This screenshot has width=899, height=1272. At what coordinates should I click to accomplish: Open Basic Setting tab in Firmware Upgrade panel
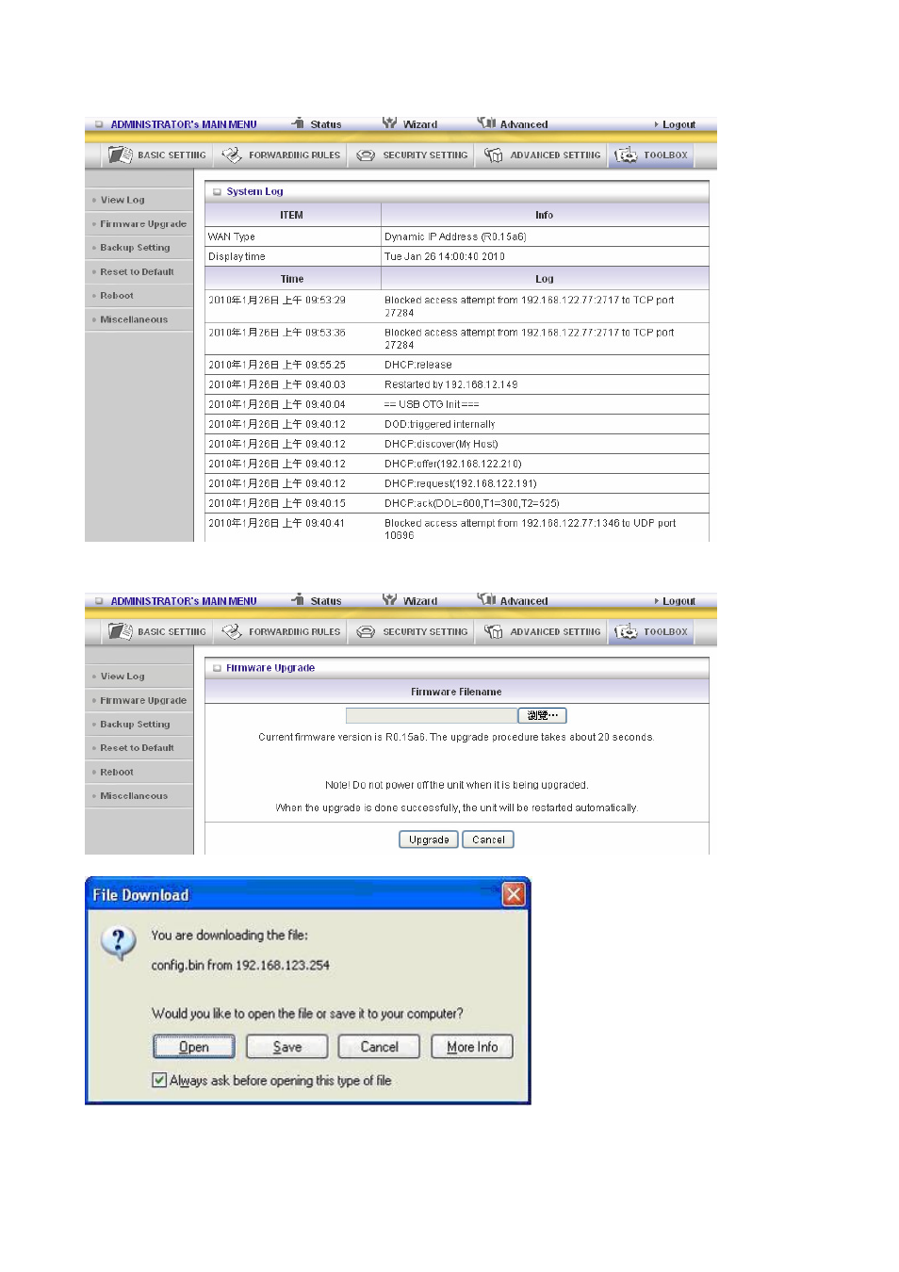(x=157, y=631)
